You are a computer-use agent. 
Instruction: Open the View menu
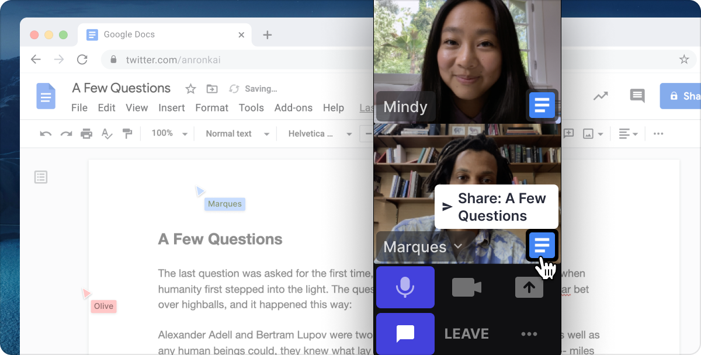coord(137,108)
